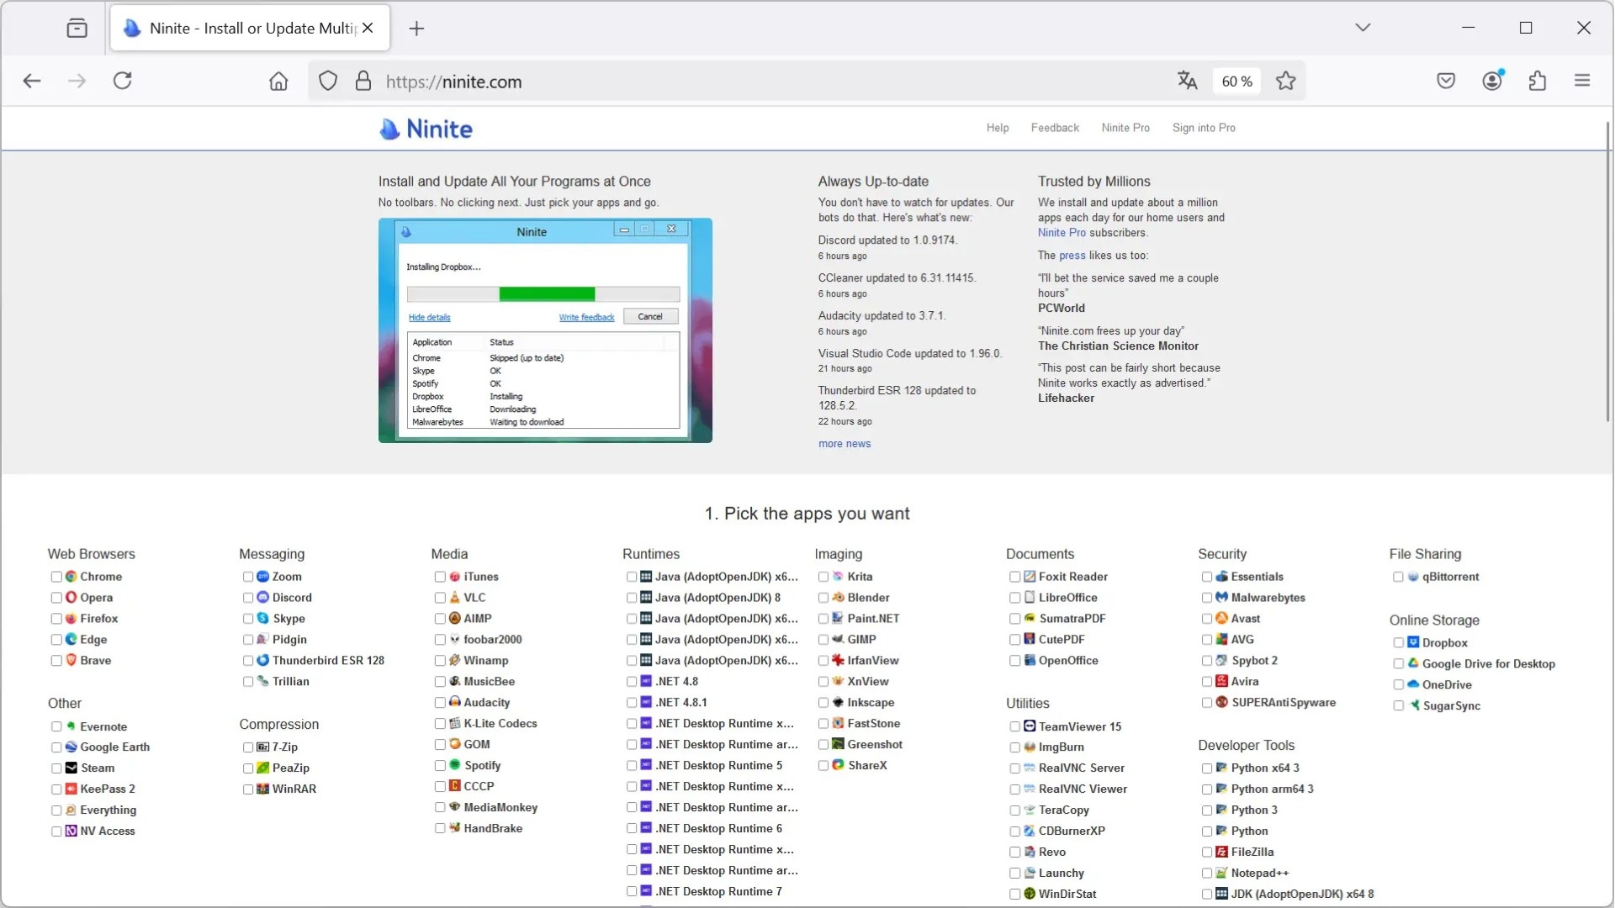Viewport: 1615px width, 908px height.
Task: Expand the list all tabs dropdown
Action: (x=1363, y=28)
